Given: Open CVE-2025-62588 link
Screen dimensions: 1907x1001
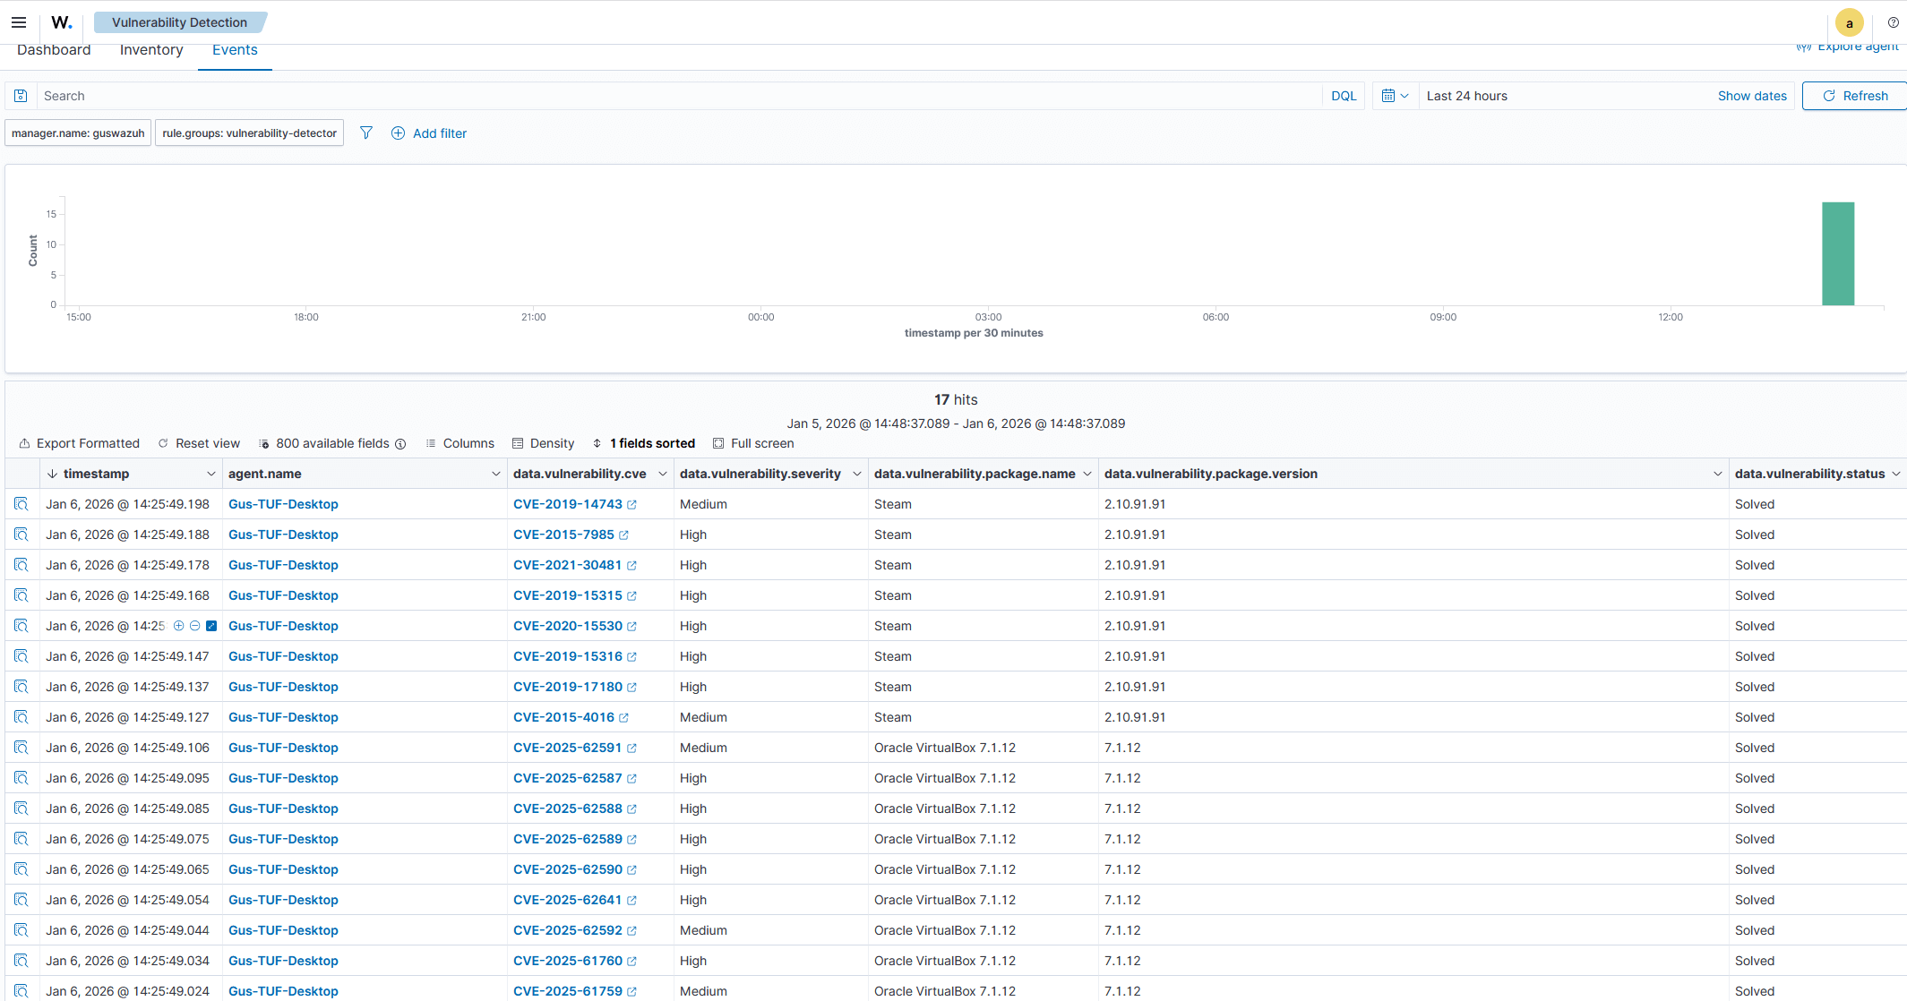Looking at the screenshot, I should tap(567, 808).
